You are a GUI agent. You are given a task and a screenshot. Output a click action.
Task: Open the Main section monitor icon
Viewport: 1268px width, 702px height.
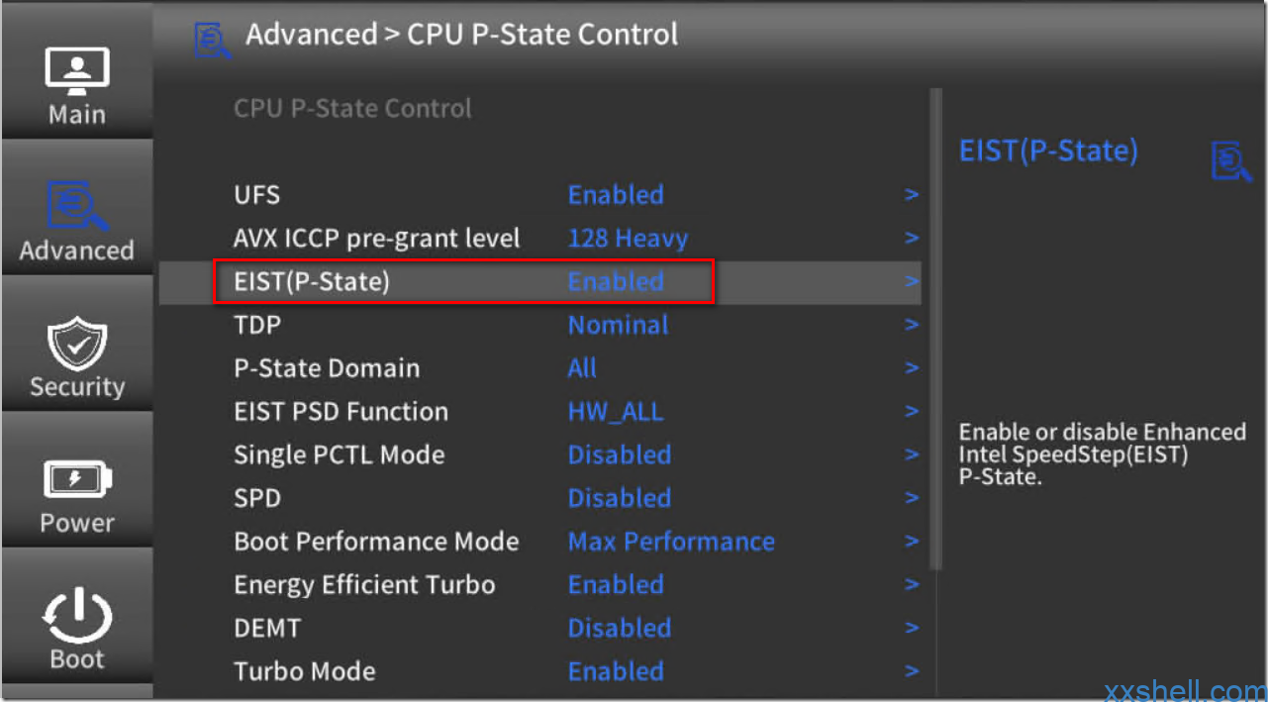(x=77, y=71)
